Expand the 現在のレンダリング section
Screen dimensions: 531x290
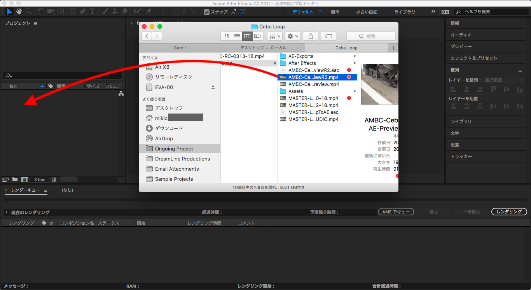[x=6, y=212]
